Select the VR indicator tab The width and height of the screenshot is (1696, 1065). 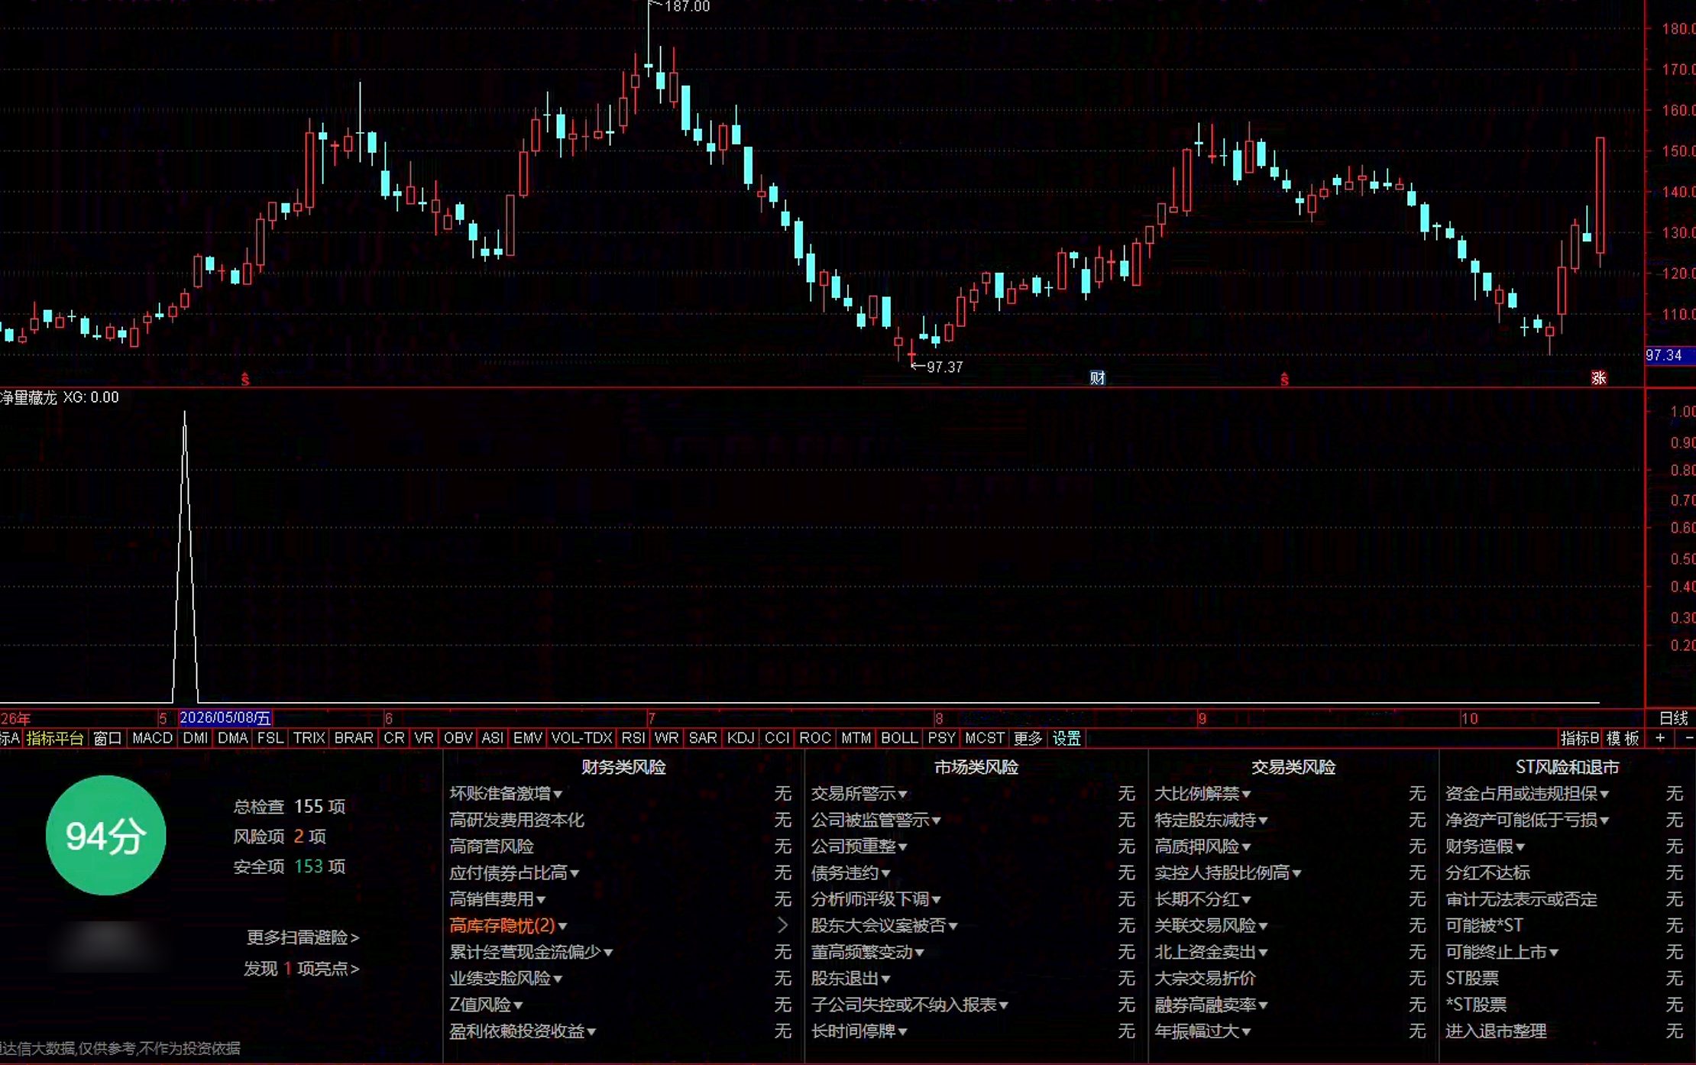pos(423,738)
